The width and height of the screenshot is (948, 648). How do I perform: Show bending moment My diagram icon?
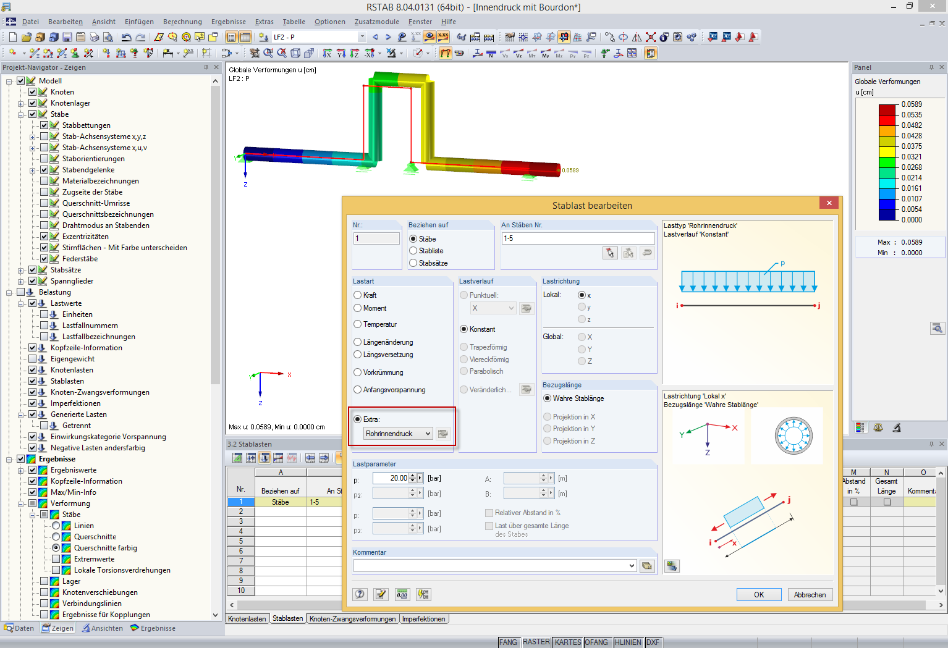click(546, 53)
